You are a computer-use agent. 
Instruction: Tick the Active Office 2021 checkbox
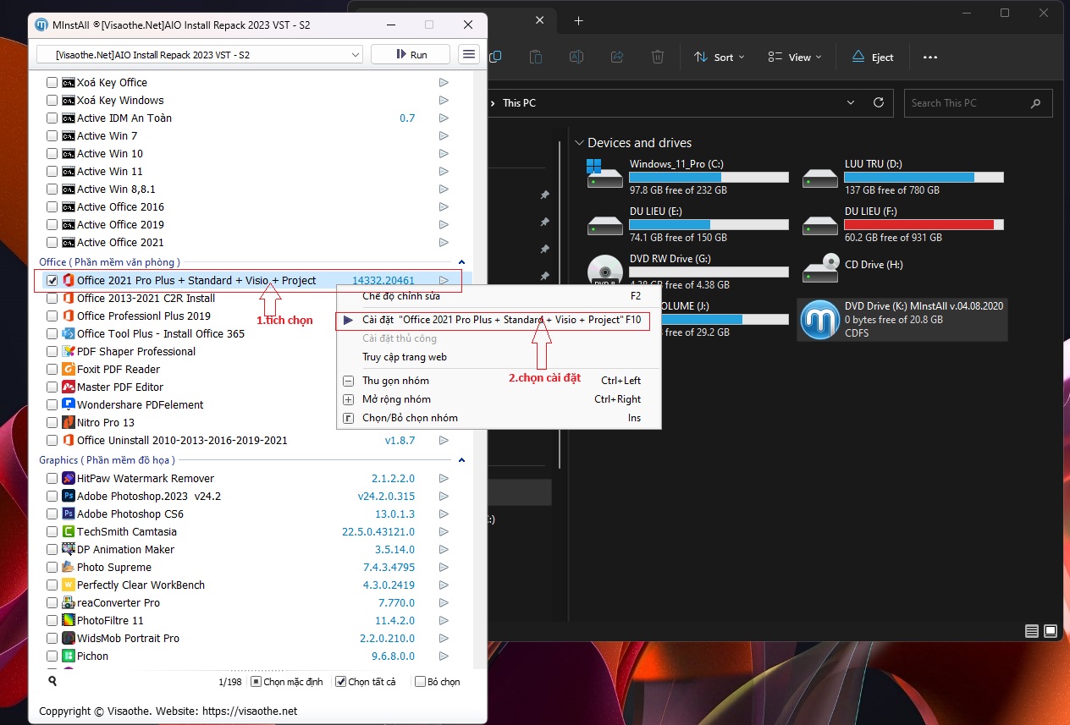[52, 243]
